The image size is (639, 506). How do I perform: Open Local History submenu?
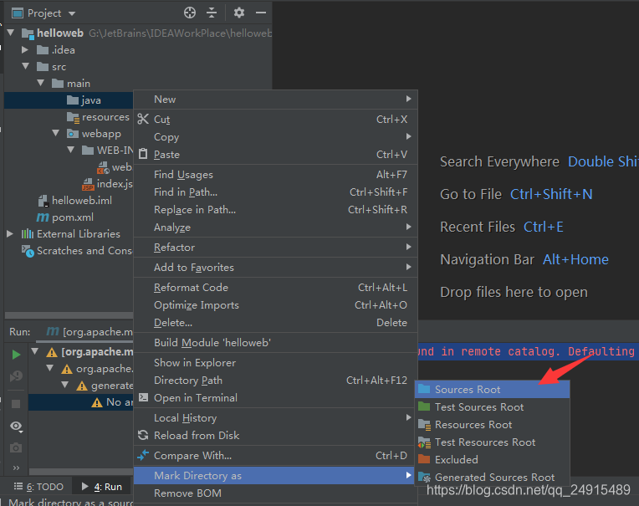pyautogui.click(x=275, y=417)
